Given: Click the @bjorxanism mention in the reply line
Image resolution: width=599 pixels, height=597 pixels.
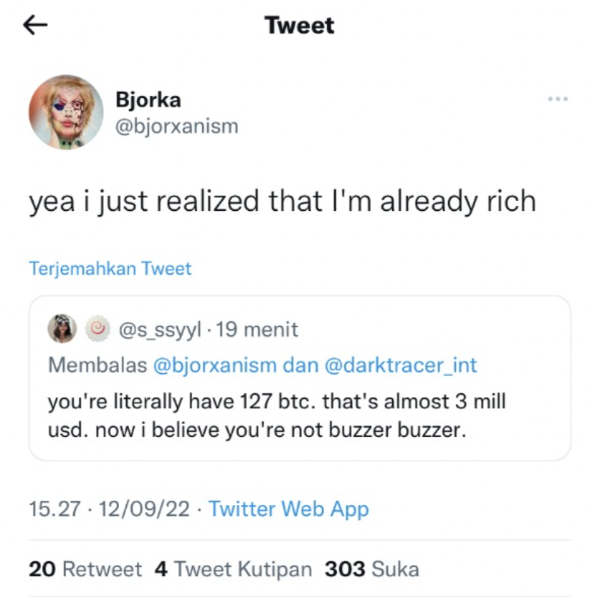Looking at the screenshot, I should click(x=215, y=365).
